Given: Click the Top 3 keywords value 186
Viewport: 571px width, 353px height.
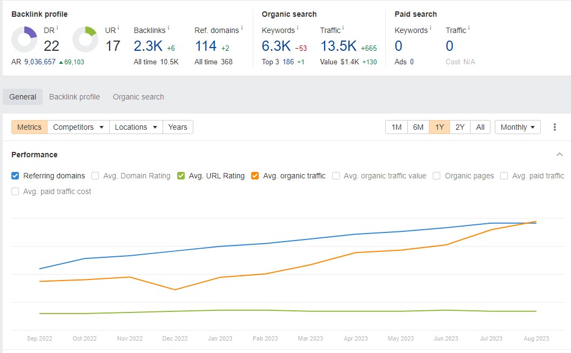Looking at the screenshot, I should click(288, 62).
